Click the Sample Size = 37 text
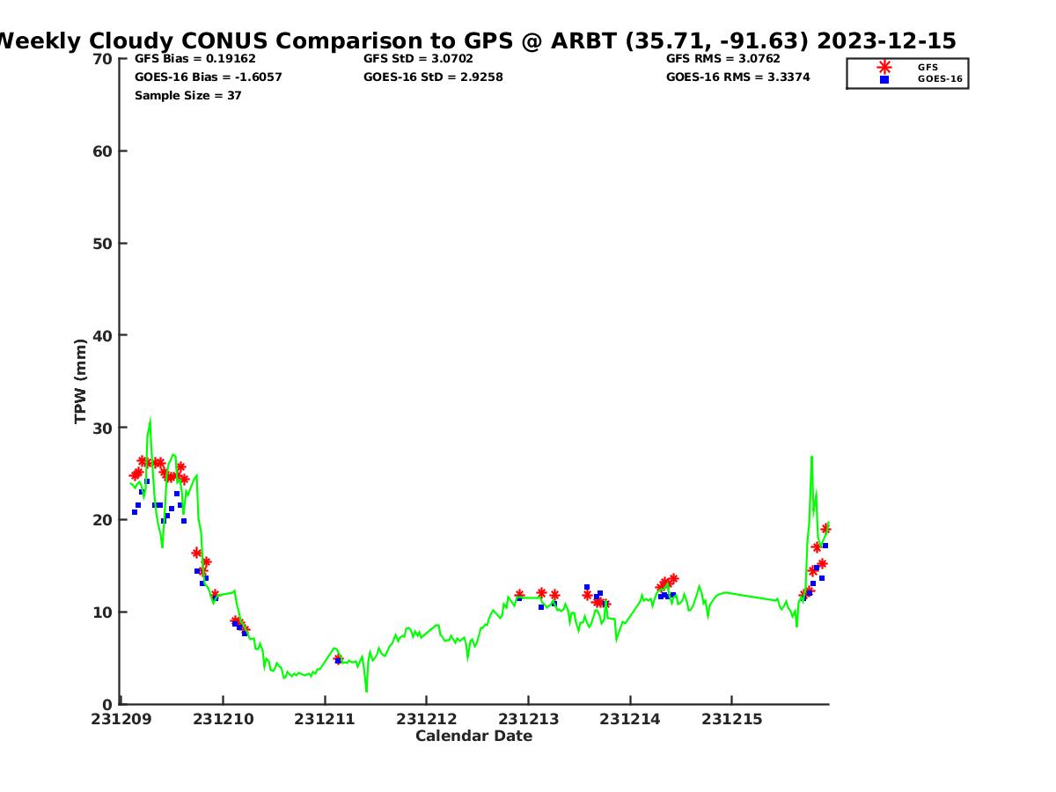Image resolution: width=1056 pixels, height=792 pixels. pyautogui.click(x=187, y=95)
